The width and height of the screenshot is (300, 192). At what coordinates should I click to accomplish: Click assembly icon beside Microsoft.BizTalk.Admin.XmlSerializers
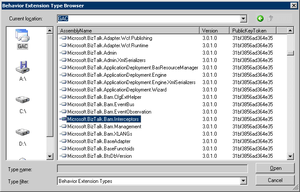point(63,60)
